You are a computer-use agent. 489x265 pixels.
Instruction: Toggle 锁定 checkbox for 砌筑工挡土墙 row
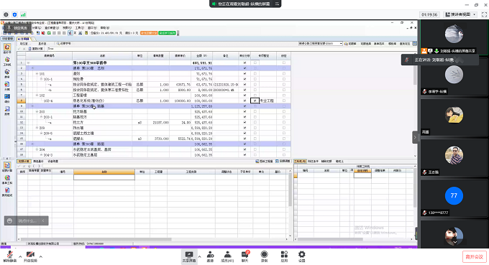tap(284, 134)
